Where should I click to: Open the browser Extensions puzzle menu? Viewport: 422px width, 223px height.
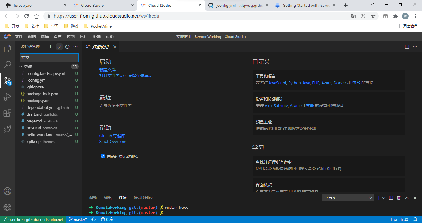(395, 16)
